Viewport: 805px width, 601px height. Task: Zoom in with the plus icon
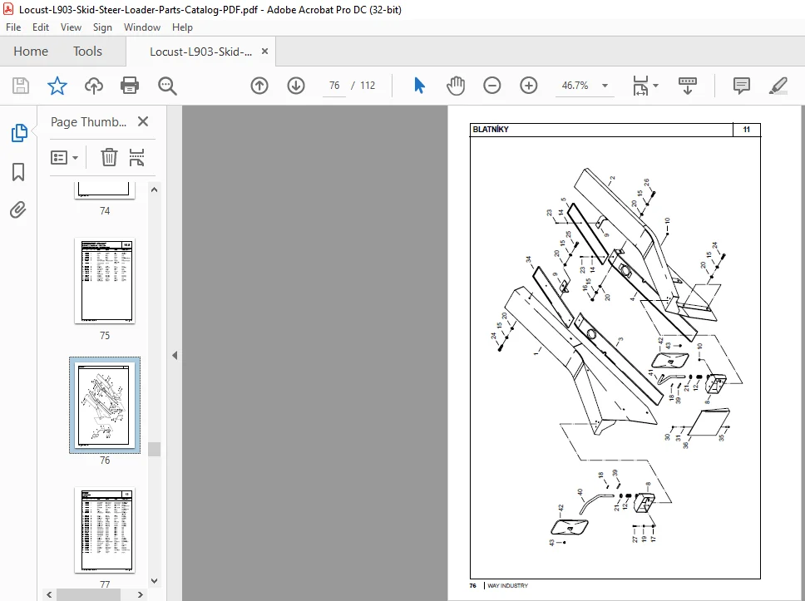click(528, 85)
